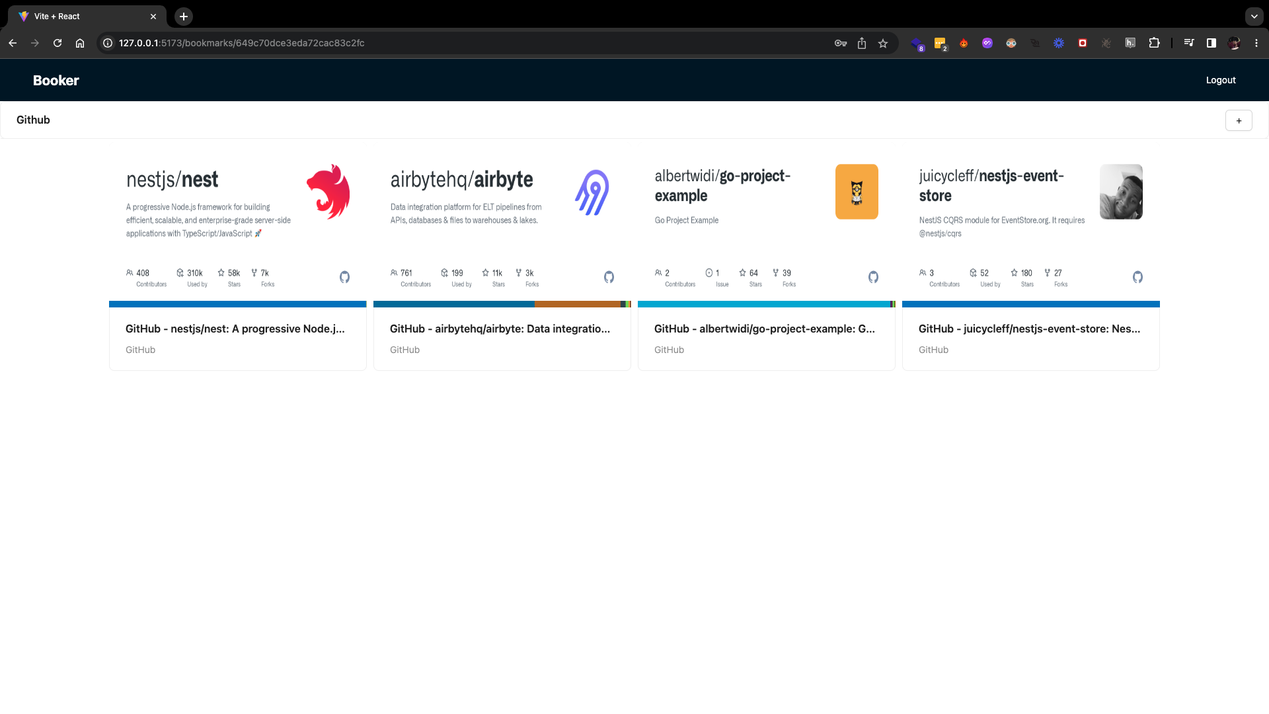
Task: Open the extensions puzzle icon
Action: (1154, 43)
